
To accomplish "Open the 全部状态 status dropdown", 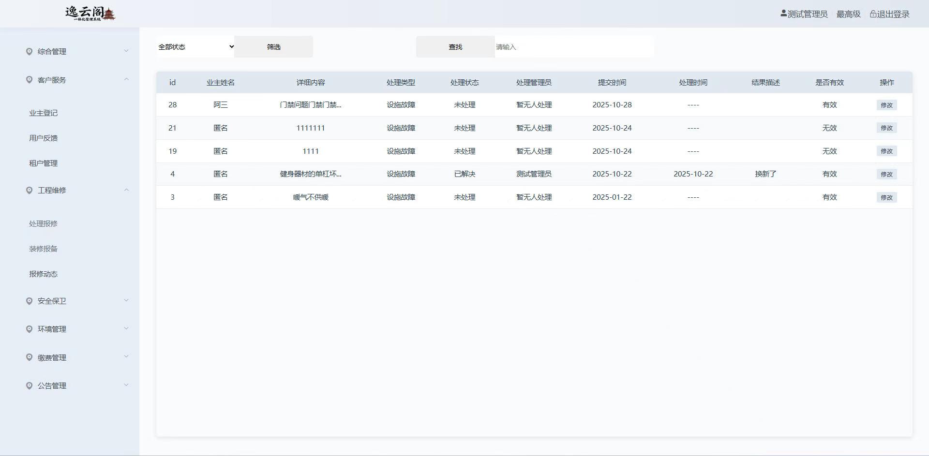I will click(x=195, y=47).
